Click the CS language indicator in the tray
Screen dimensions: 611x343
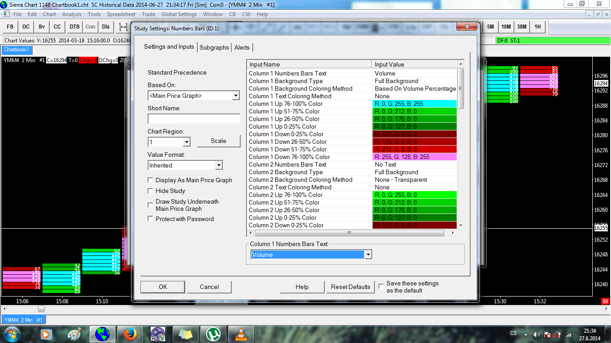[513, 333]
